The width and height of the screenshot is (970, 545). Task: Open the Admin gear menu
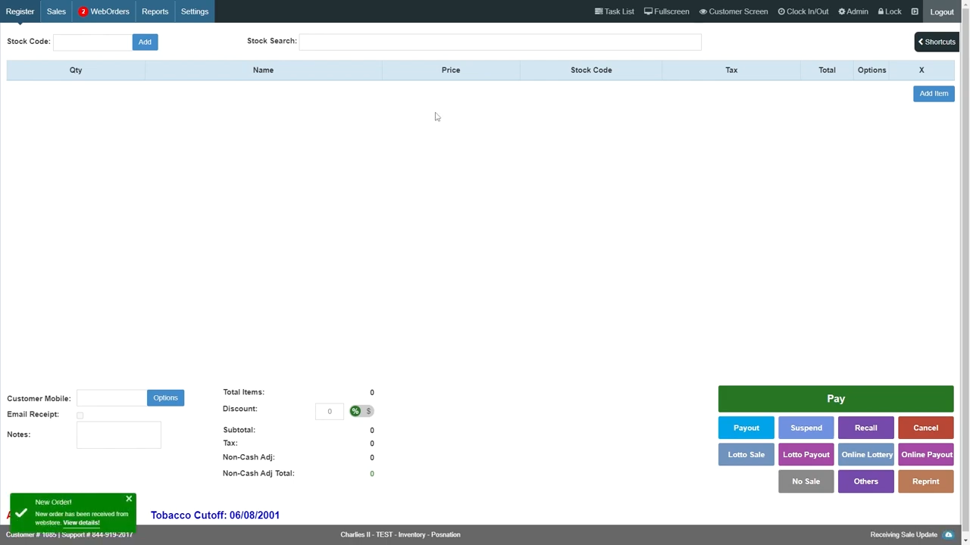[x=853, y=11]
